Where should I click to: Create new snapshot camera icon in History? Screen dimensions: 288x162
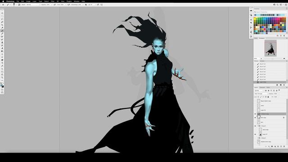(281, 85)
